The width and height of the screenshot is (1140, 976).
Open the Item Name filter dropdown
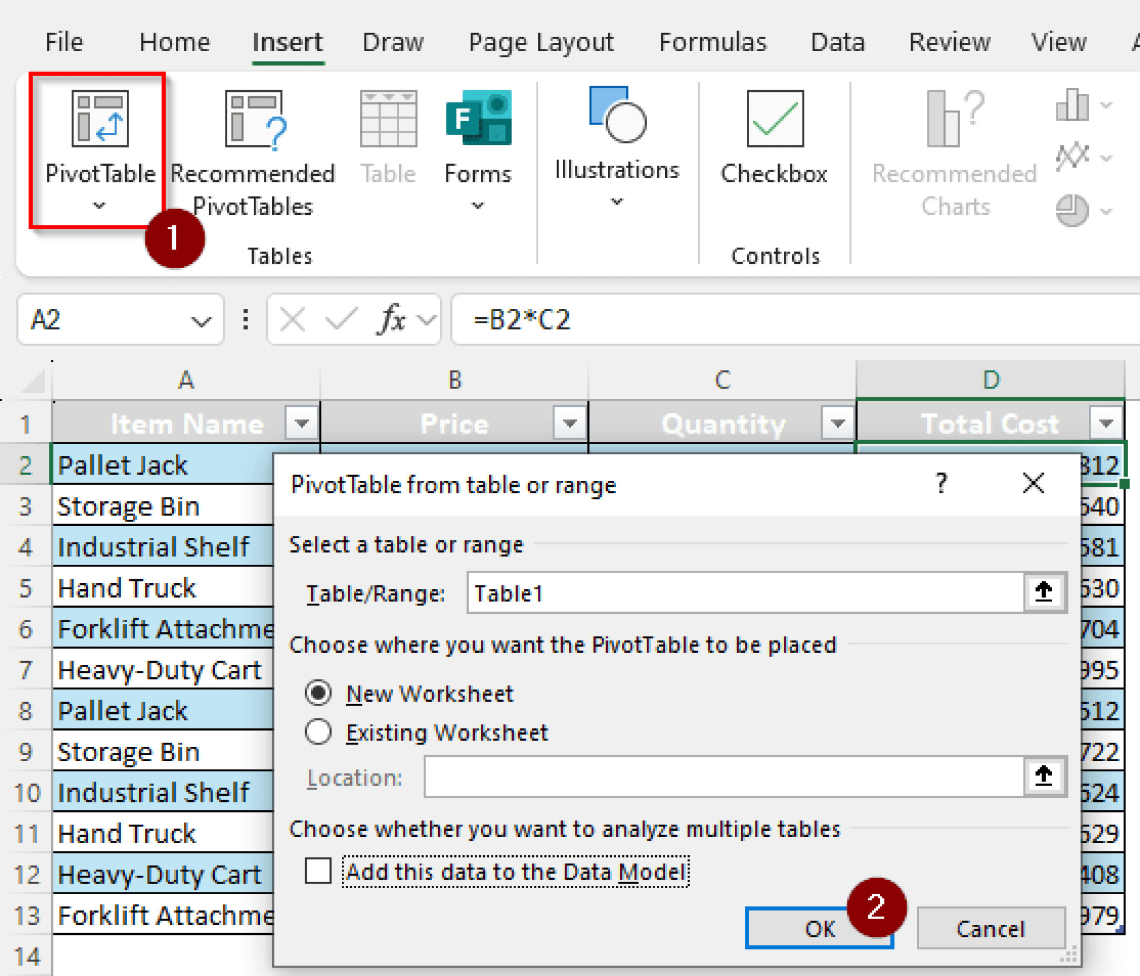302,423
